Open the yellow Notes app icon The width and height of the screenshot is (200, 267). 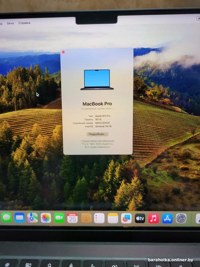(x=113, y=218)
